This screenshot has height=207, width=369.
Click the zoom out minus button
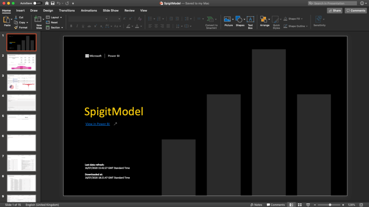tap(315, 205)
